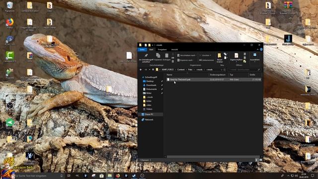318x179 pixels.
Task: Open the Verschieben nach dropdown
Action: tap(186, 55)
